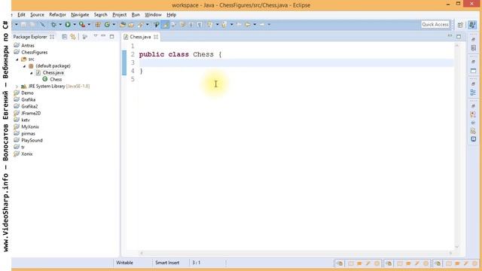
Task: Collapse the Chess.java tree node
Action: 32,73
